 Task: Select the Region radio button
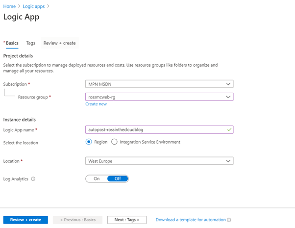coord(89,142)
